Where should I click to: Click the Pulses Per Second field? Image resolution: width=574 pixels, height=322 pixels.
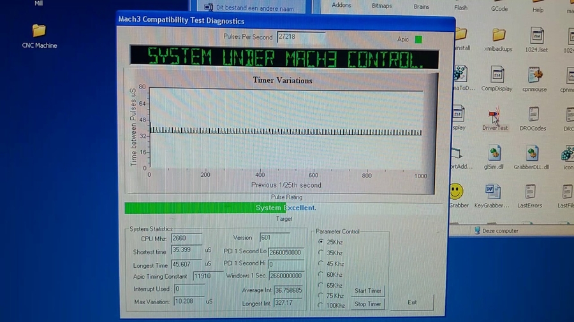pos(301,37)
